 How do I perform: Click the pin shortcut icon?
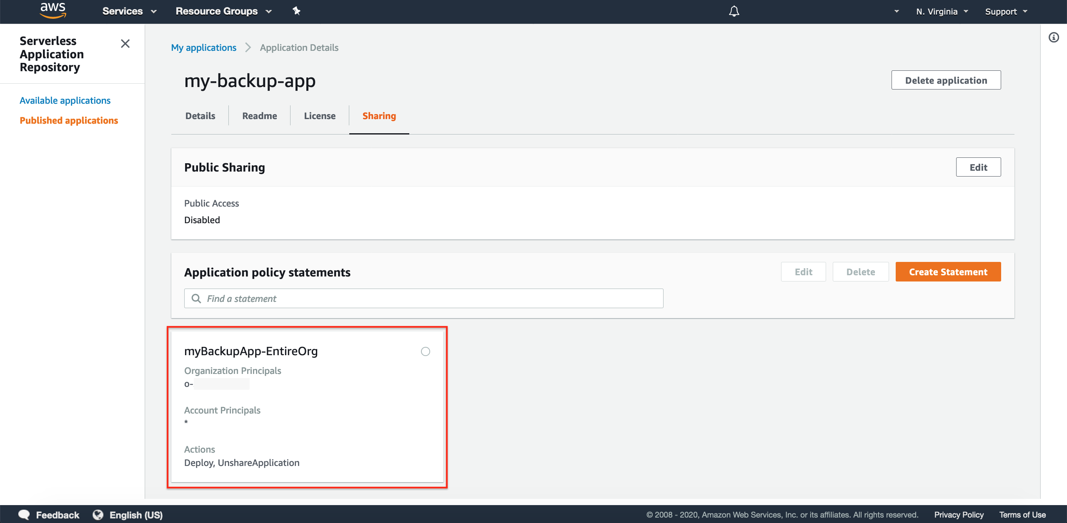[x=296, y=11]
